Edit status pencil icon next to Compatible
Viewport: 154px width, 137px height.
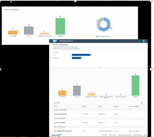105,114
